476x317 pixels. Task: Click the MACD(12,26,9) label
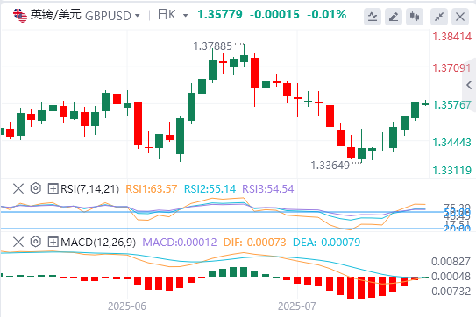[98, 243]
